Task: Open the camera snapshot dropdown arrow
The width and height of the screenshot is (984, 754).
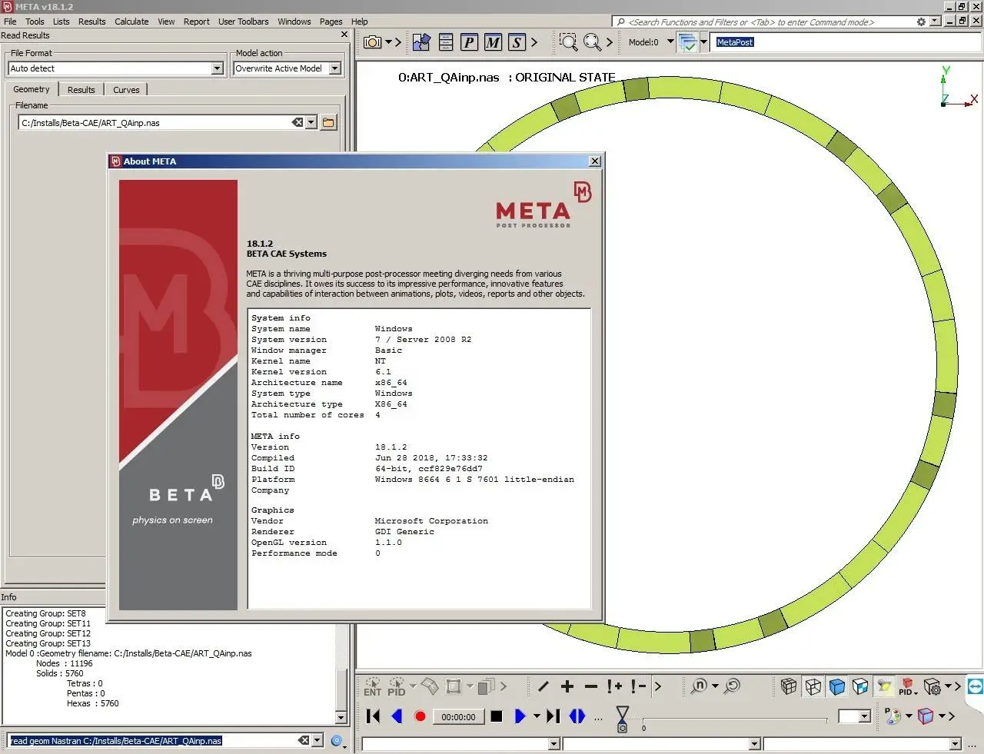Action: [x=388, y=42]
